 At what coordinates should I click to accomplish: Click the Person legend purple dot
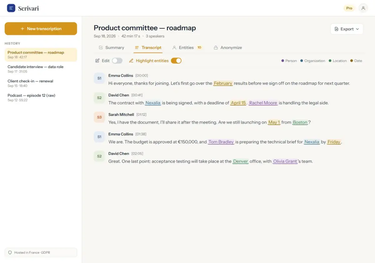pyautogui.click(x=283, y=61)
